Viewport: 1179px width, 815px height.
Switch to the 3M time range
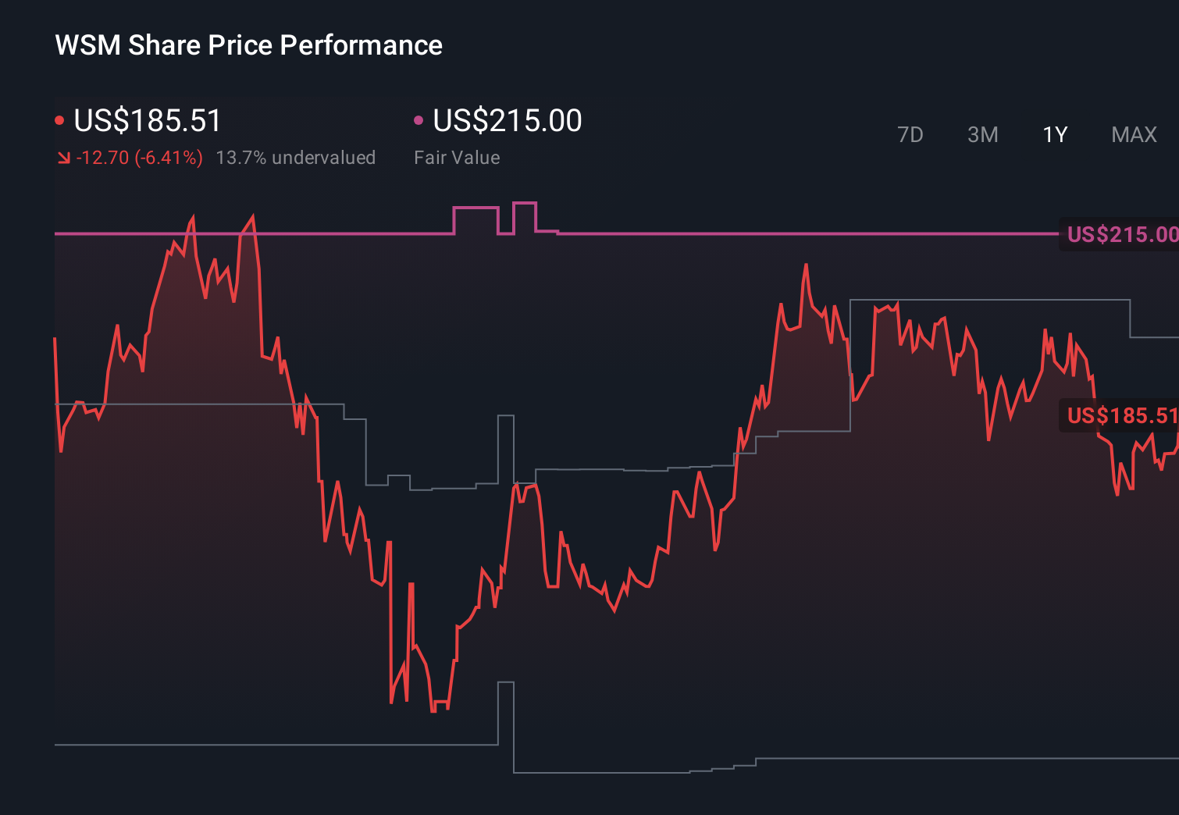coord(982,134)
